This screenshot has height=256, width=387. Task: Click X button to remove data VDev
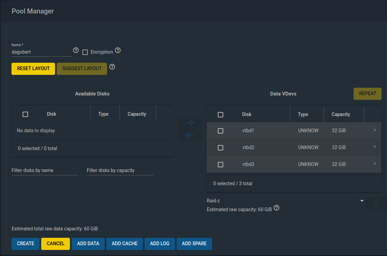point(376,203)
